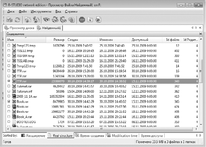
Task: Click the Изменен column header
Action: [114, 40]
